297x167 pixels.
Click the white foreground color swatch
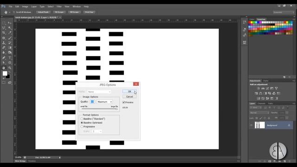[x=5, y=73]
